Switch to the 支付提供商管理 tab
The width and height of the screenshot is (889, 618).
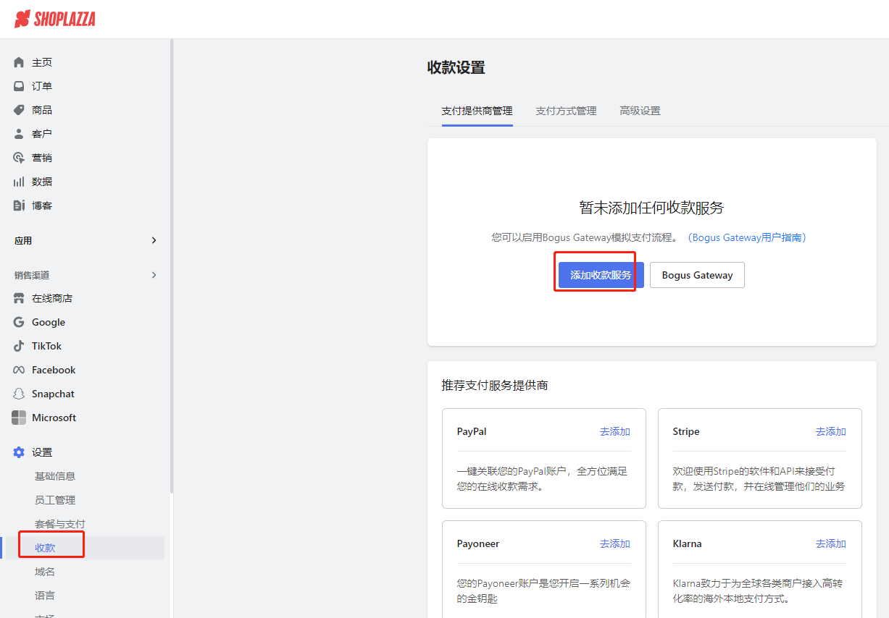(x=477, y=111)
